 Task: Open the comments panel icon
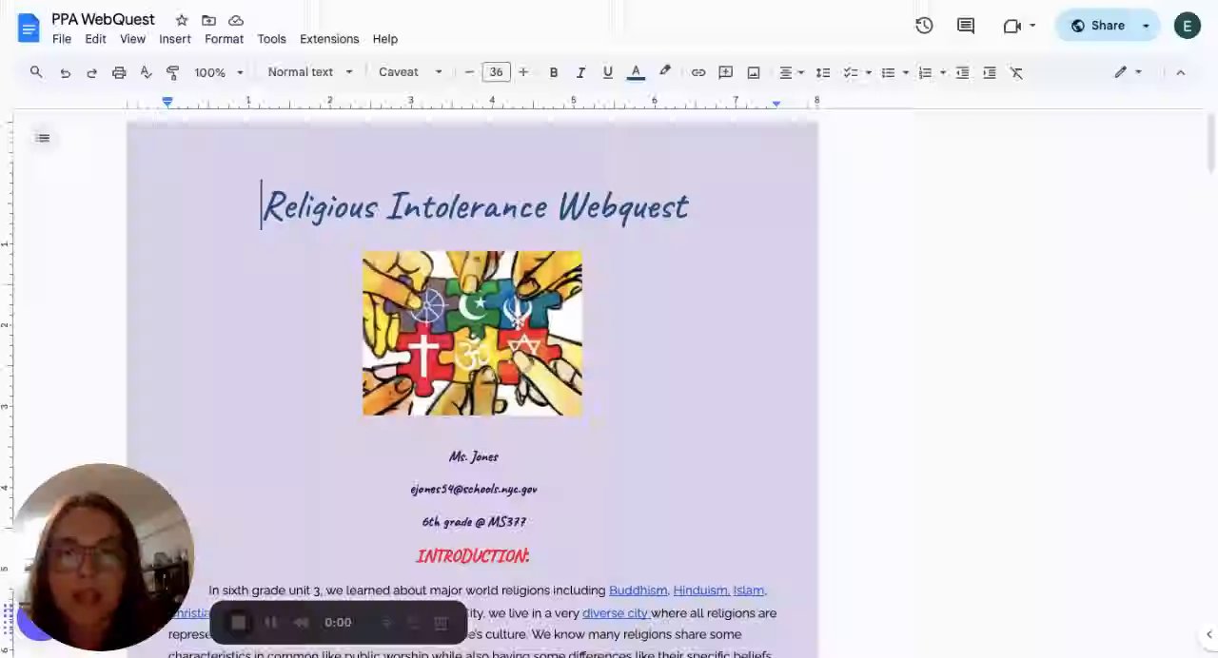(966, 26)
